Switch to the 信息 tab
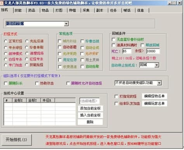Viewport: 184px width, 150px height. 141,10
